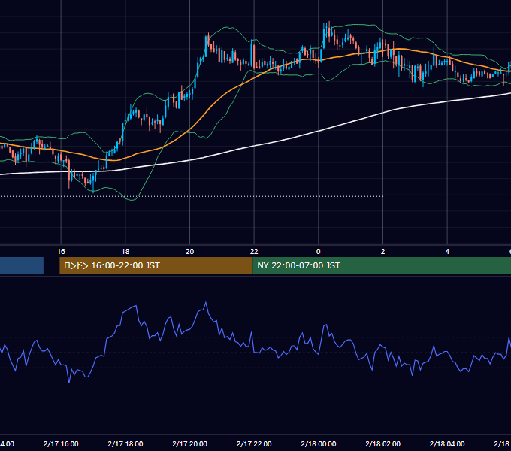Click the 2/18 00:00 time label

[x=319, y=443]
